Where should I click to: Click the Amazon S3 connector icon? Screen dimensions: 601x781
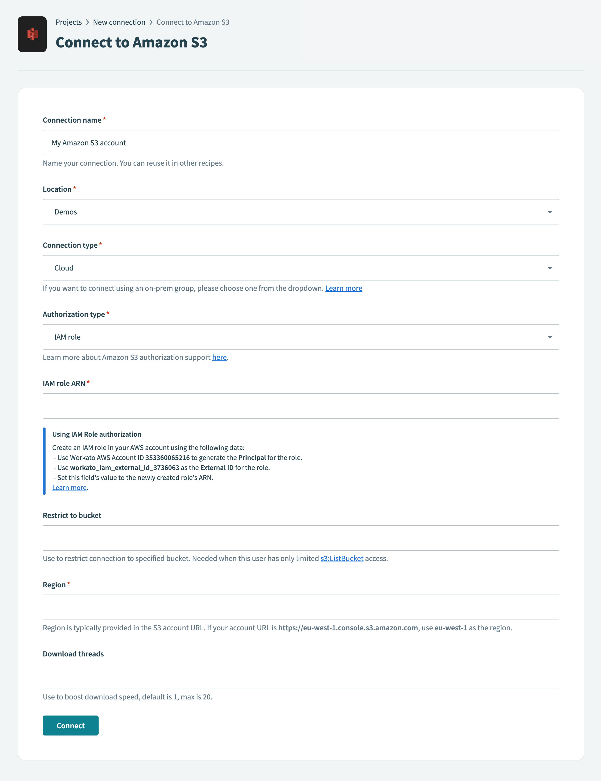[x=32, y=34]
